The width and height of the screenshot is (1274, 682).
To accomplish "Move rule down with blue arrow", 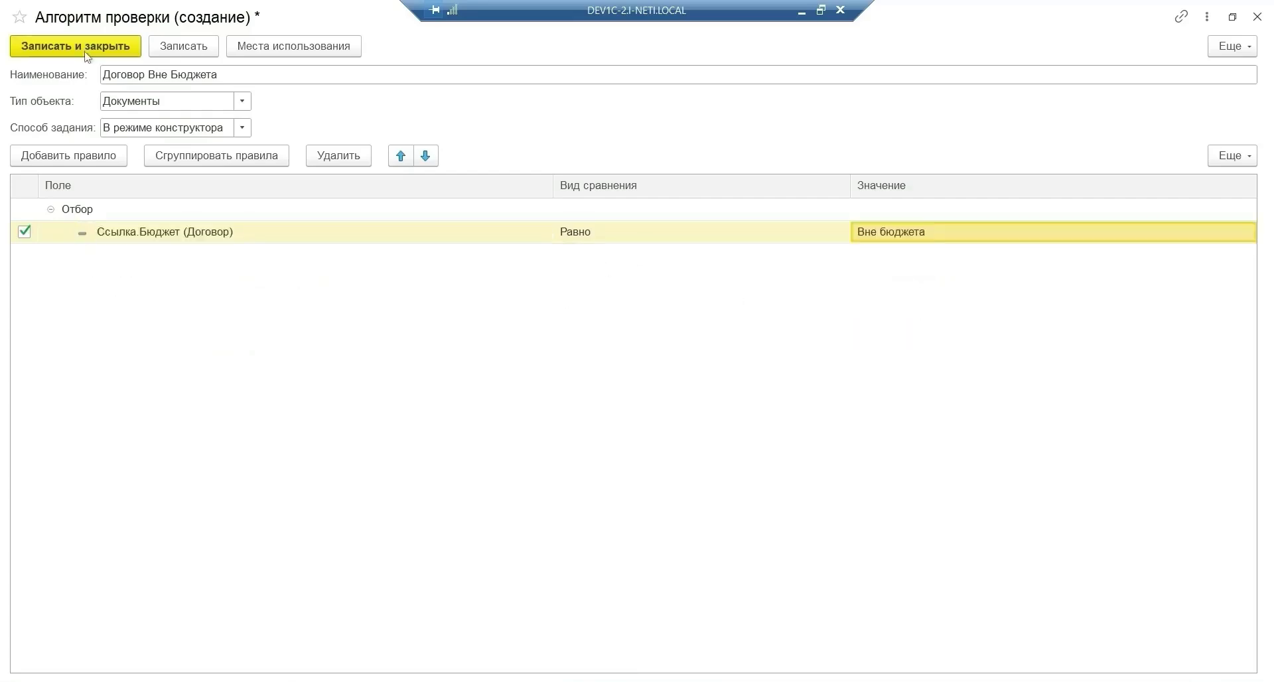I will point(425,156).
